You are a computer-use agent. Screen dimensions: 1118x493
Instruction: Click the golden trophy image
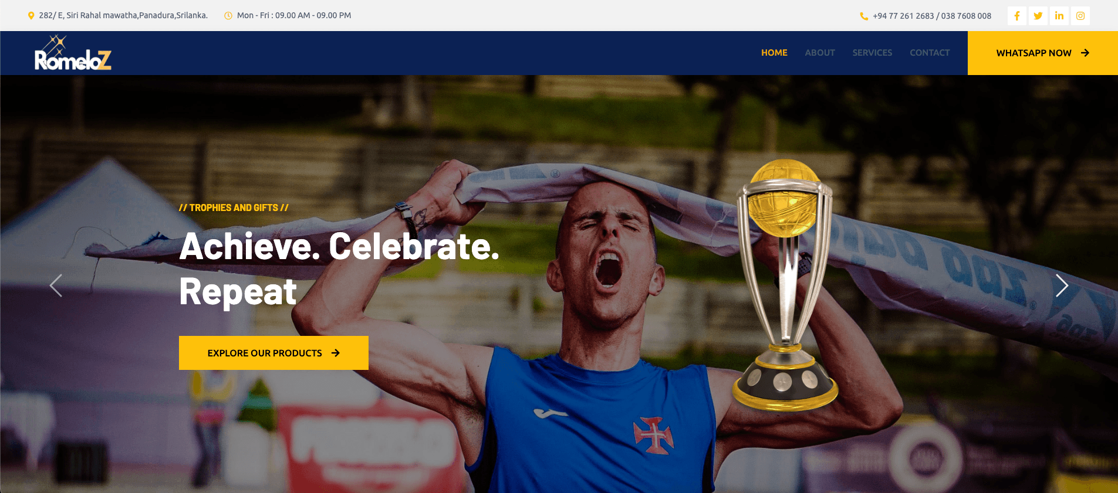(785, 284)
